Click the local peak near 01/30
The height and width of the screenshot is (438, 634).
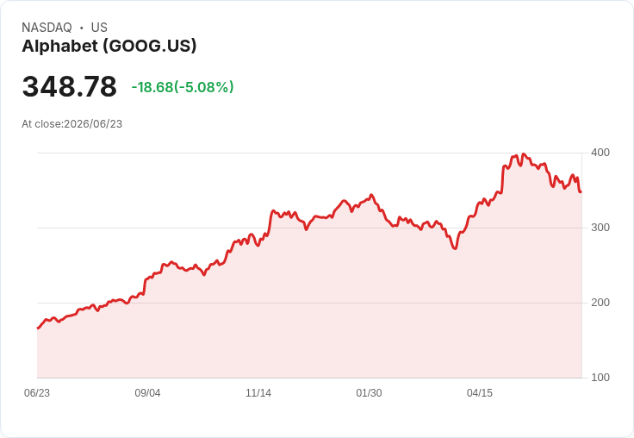point(371,195)
